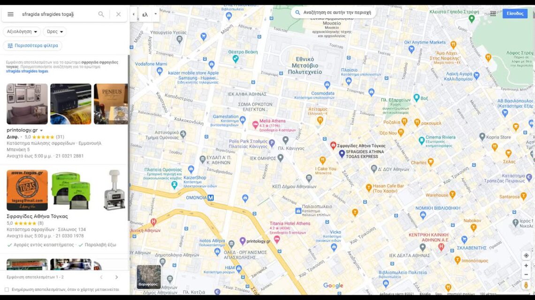Image resolution: width=535 pixels, height=300 pixels.
Task: Click Hasan Cafe Bar marker
Action: (368, 187)
